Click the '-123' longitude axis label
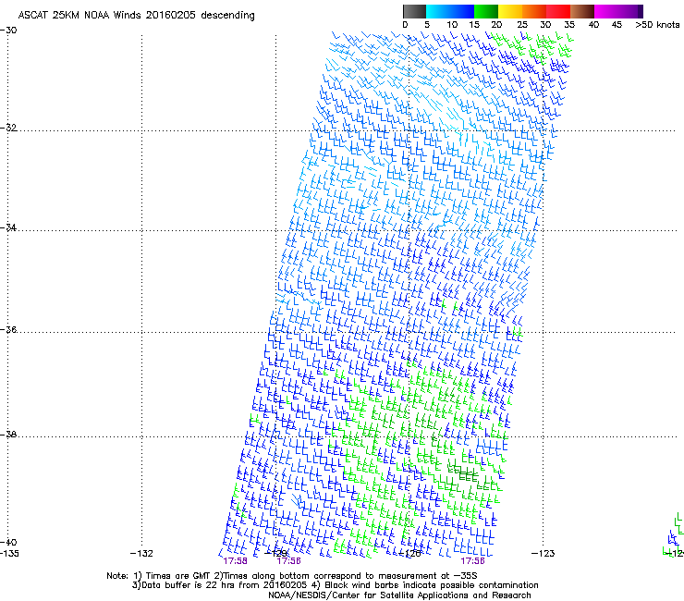 544,554
